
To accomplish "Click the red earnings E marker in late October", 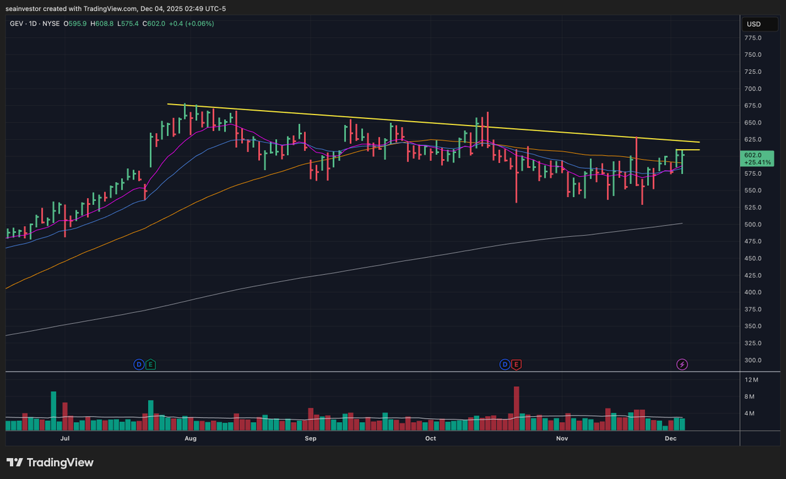I will (517, 364).
